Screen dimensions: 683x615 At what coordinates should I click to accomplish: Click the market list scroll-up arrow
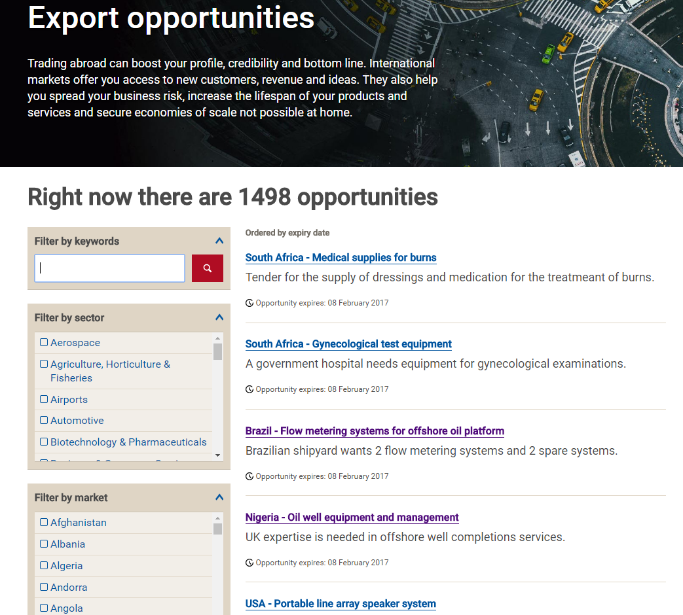(x=218, y=518)
